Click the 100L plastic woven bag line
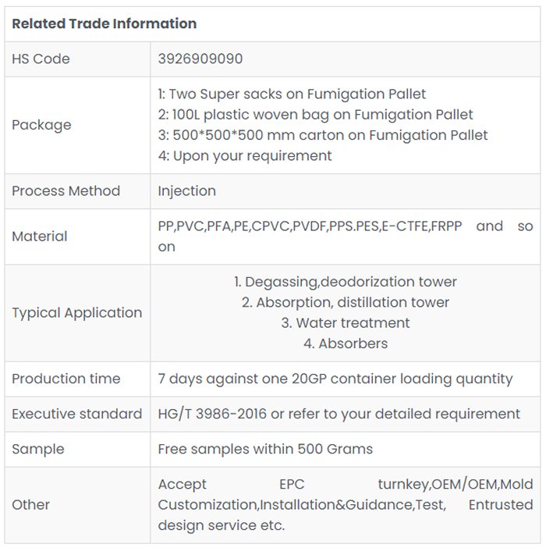Screen dimensions: 546x548 click(x=315, y=115)
